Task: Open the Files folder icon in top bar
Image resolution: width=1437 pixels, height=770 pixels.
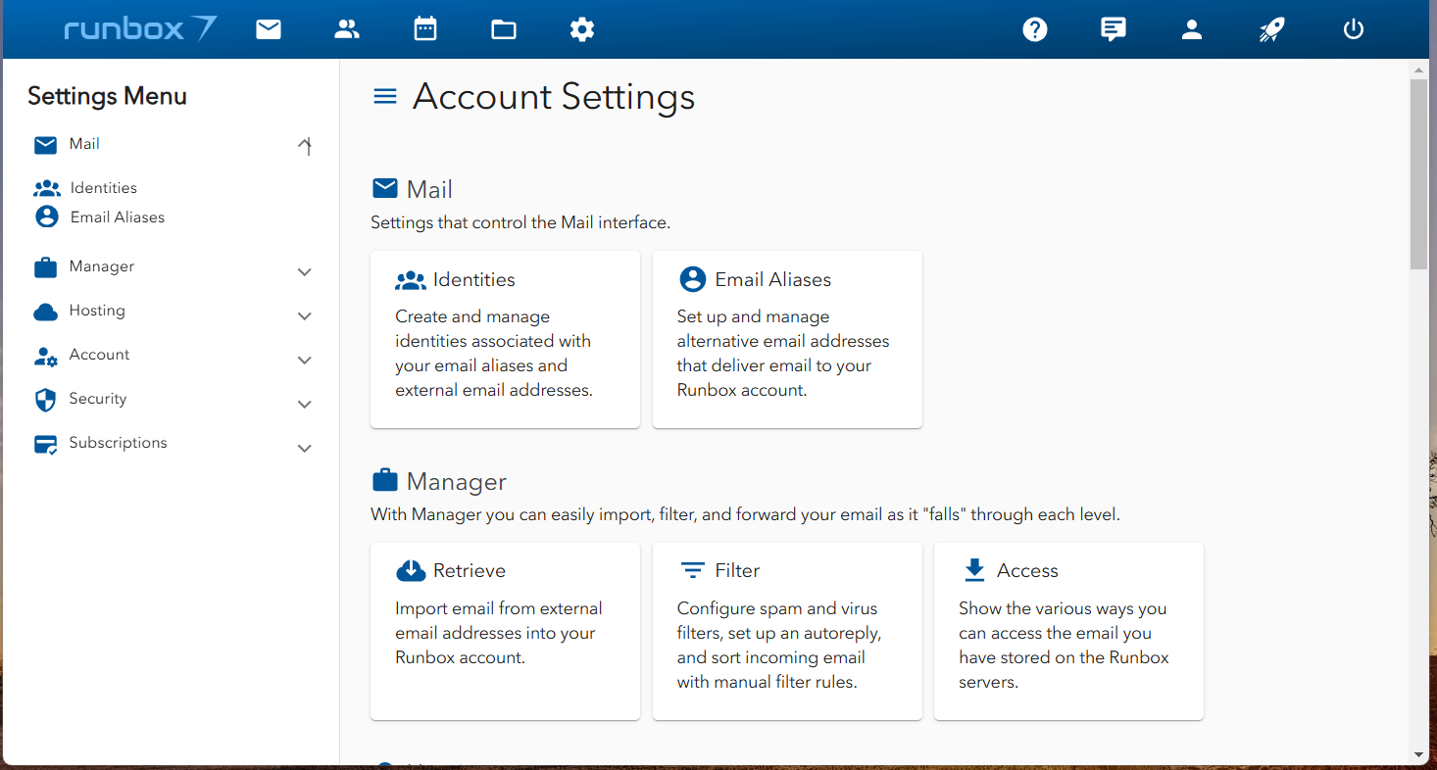Action: [504, 29]
